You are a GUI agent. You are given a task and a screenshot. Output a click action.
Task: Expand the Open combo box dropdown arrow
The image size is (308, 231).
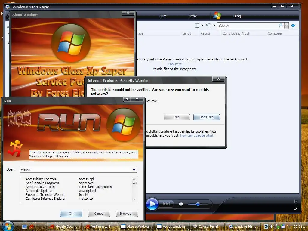pos(134,170)
